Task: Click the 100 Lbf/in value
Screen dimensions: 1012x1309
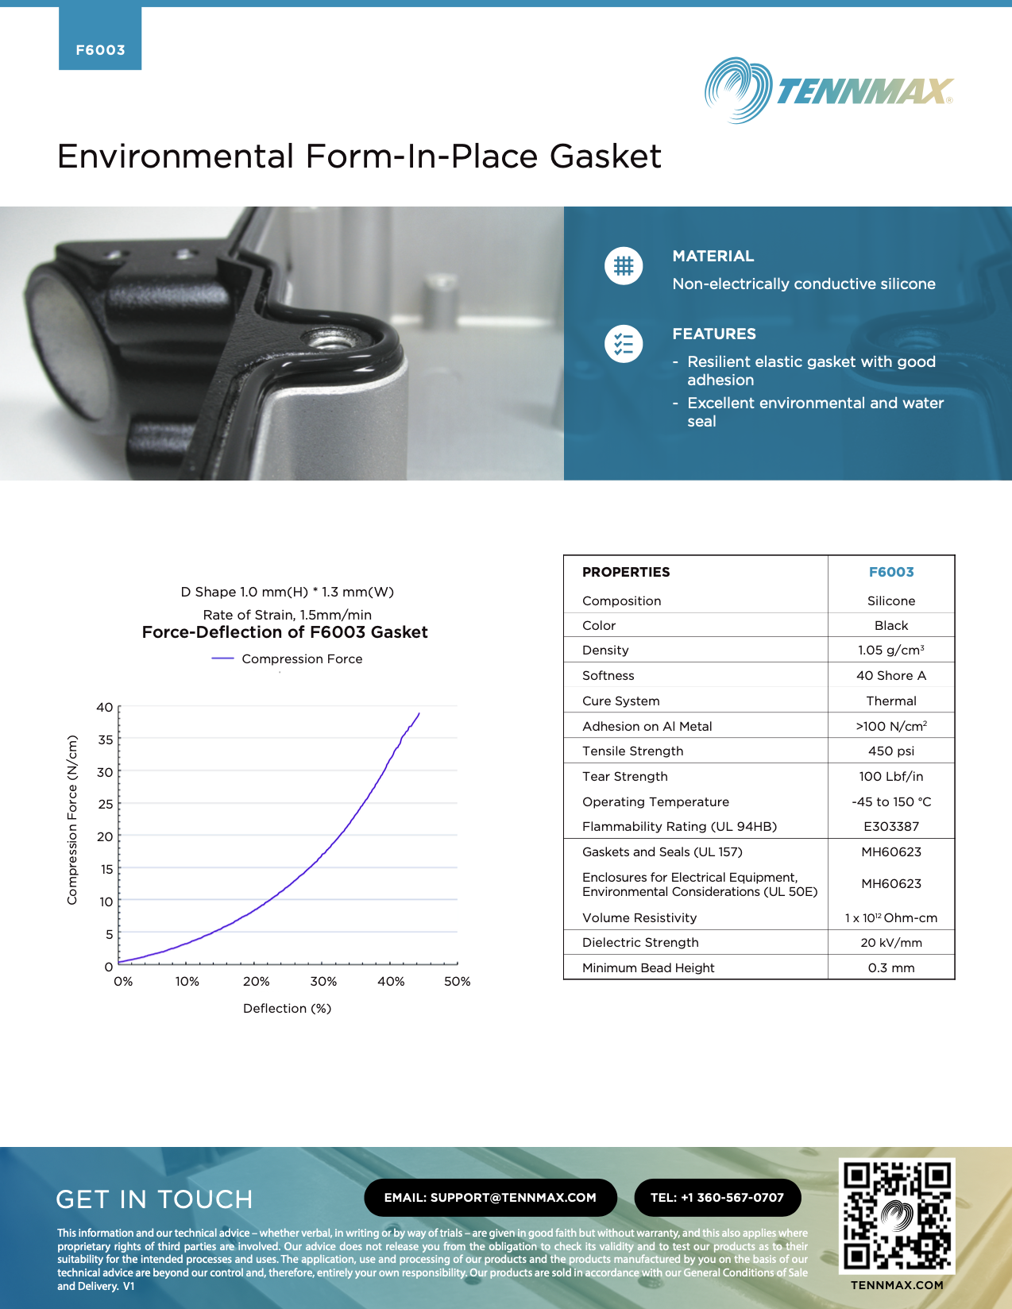Action: (x=891, y=777)
